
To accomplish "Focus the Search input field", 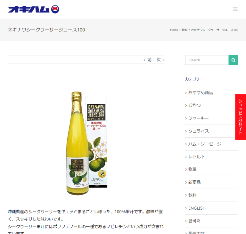I will point(207,60).
